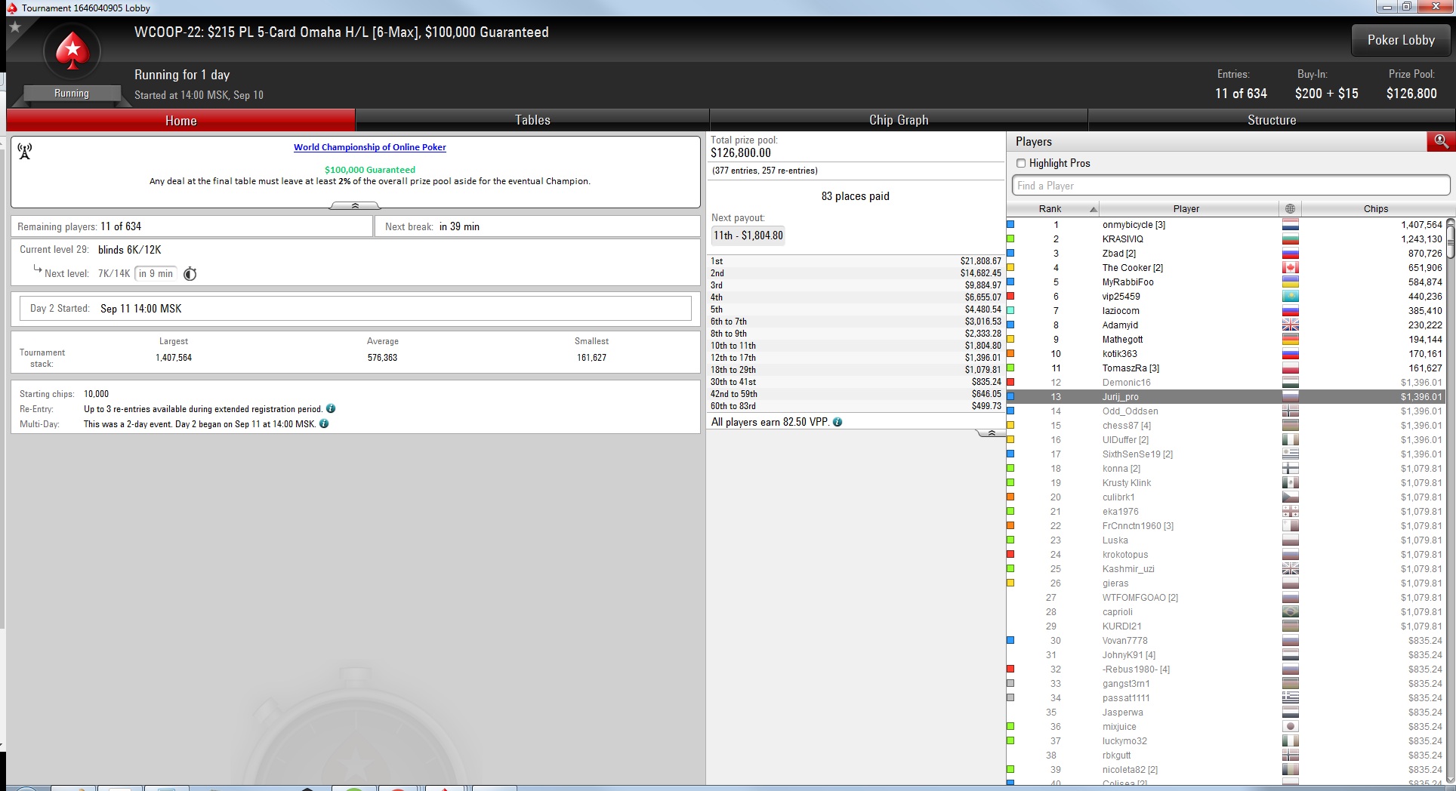Click the 11th place next payout box
Image resolution: width=1456 pixels, height=791 pixels.
click(748, 235)
